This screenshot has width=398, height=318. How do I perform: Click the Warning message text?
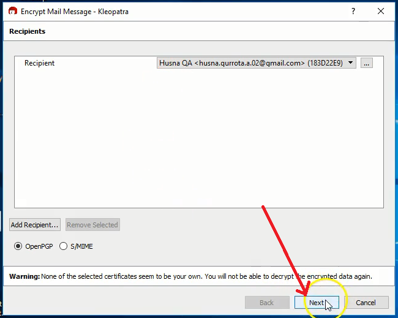point(190,276)
